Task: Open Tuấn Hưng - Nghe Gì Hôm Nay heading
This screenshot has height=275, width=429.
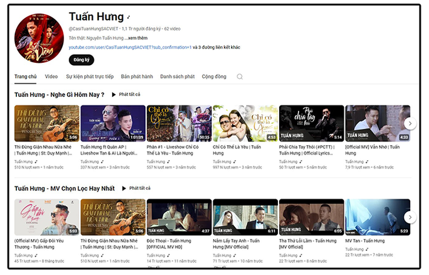Action: click(59, 95)
